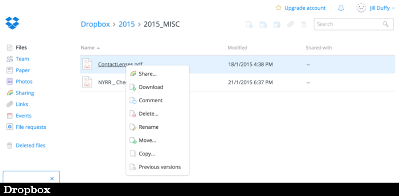
Task: Sort by Name column arrow
Action: coord(98,48)
